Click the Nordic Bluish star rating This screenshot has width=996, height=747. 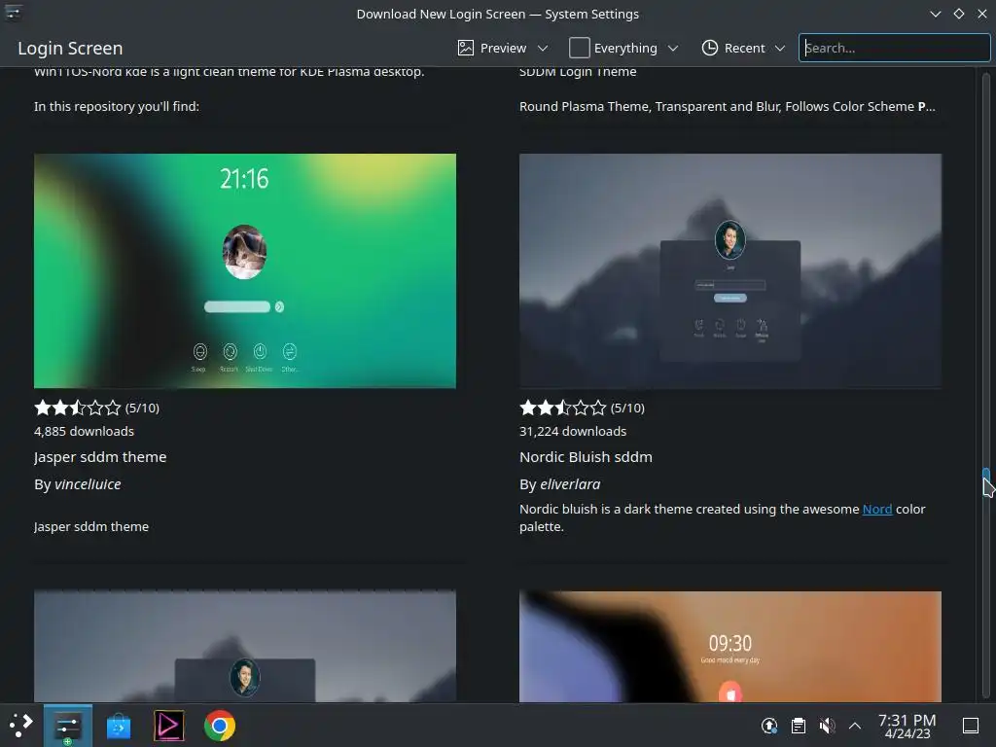click(563, 408)
